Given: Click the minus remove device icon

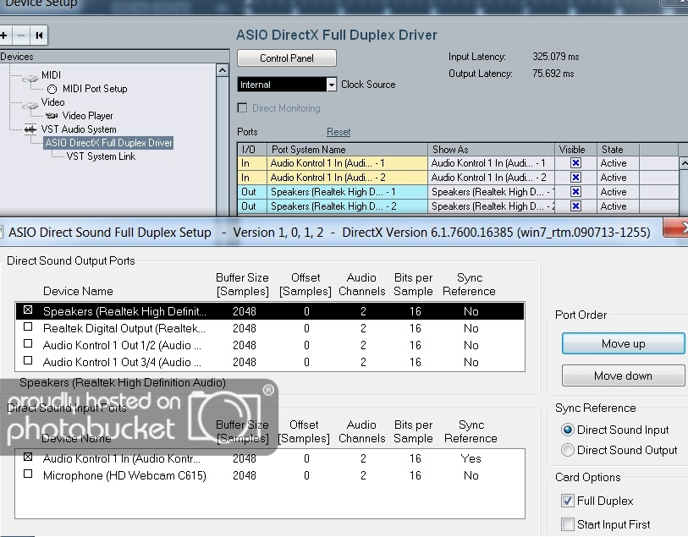Looking at the screenshot, I should [x=21, y=36].
